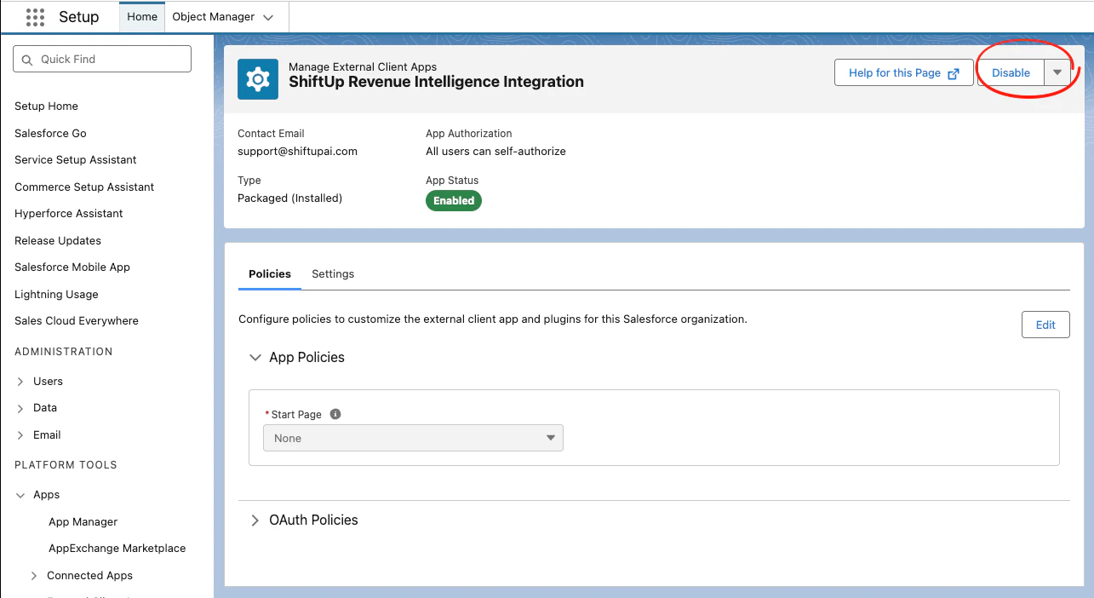The image size is (1094, 598).
Task: Collapse the App Policies section
Action: pyautogui.click(x=255, y=358)
